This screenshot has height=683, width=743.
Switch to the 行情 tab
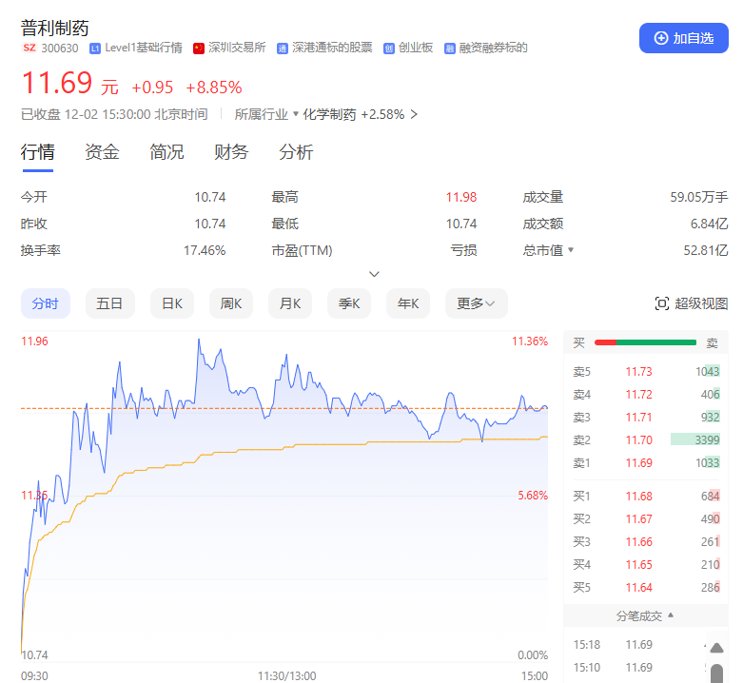[x=37, y=152]
